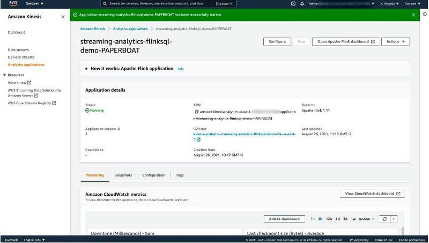Select the 1h time range
This screenshot has height=243, width=429.
(x=313, y=219)
